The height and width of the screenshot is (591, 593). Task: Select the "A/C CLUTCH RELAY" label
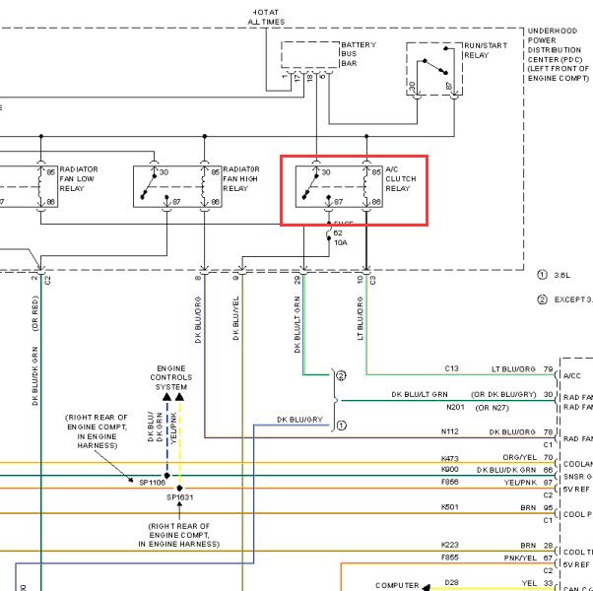coord(401,179)
